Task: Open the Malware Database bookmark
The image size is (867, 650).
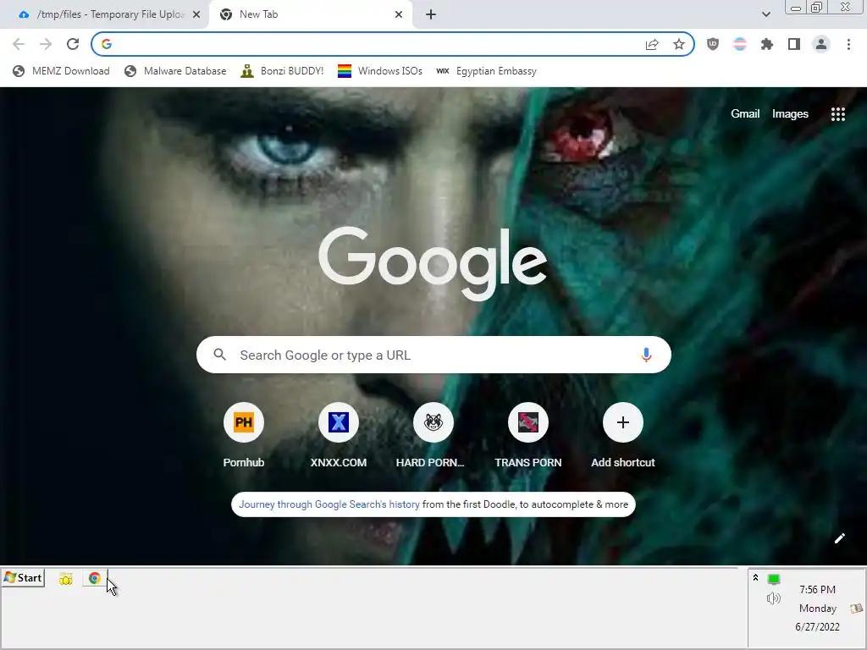Action: (175, 71)
